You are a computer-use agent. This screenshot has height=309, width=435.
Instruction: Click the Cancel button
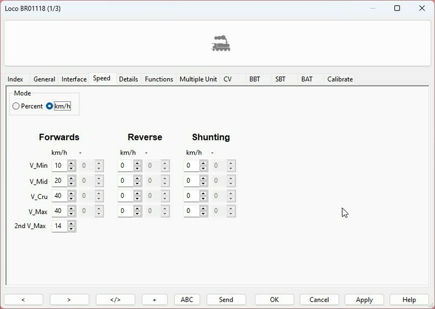click(x=320, y=300)
